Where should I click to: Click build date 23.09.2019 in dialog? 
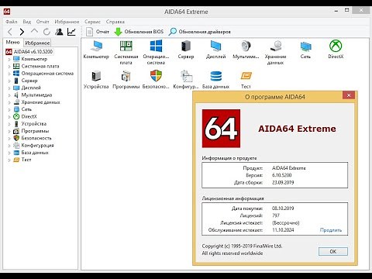283,182
